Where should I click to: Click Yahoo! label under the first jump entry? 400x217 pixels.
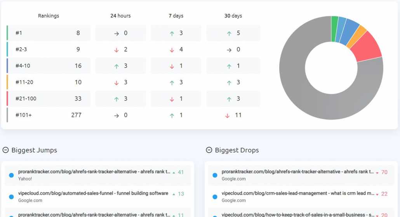pyautogui.click(x=25, y=179)
